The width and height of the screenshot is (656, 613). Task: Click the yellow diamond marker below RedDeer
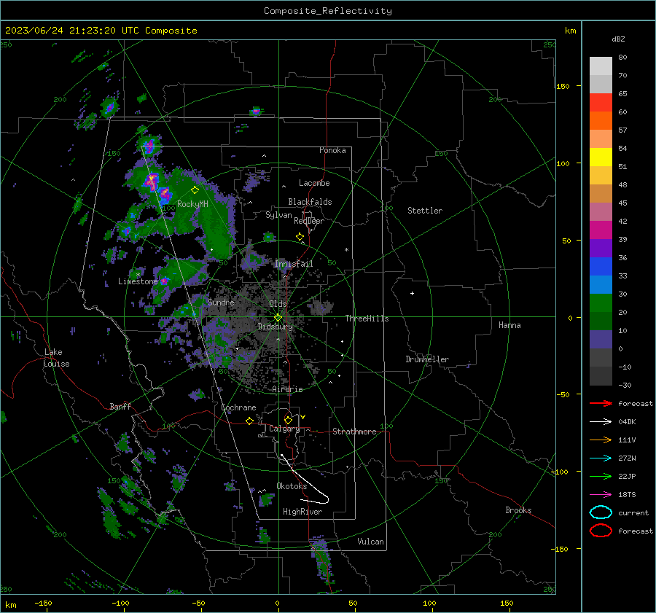click(x=300, y=237)
